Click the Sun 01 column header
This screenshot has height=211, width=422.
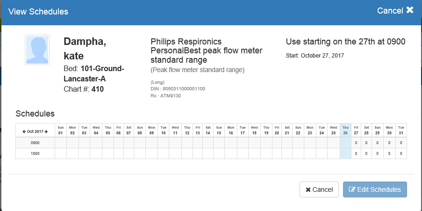pyautogui.click(x=60, y=130)
